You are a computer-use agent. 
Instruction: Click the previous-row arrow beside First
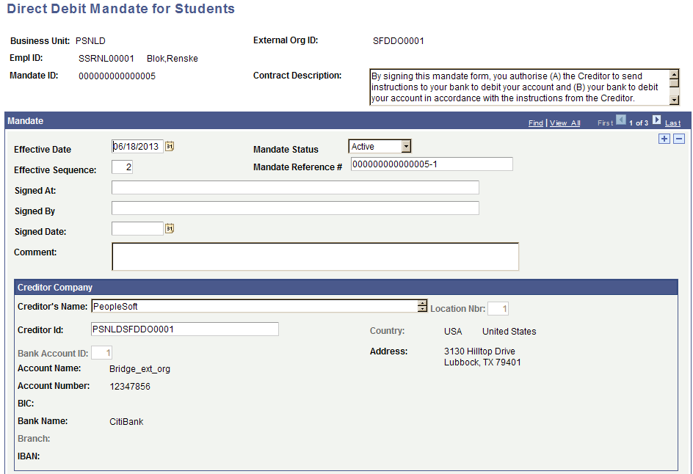point(620,123)
